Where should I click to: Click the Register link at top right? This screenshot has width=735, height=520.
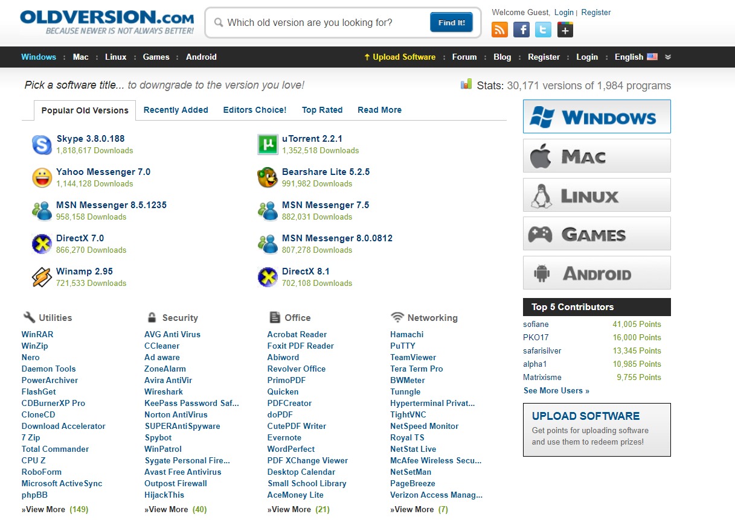click(x=596, y=12)
